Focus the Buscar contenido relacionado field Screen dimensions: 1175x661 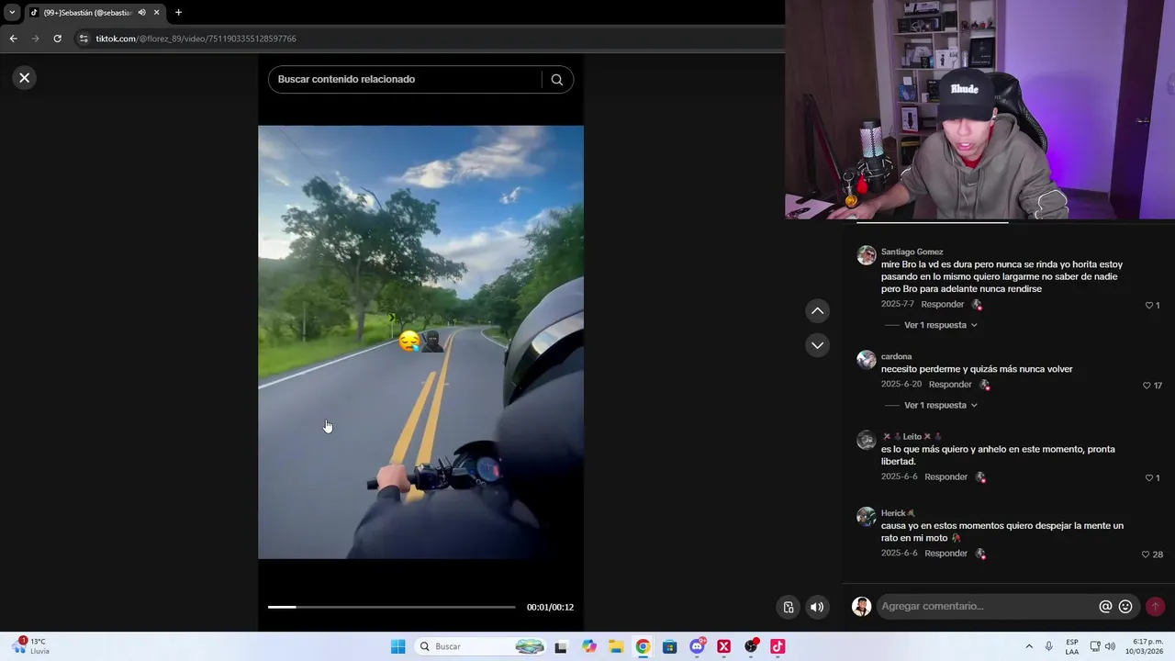click(x=404, y=80)
